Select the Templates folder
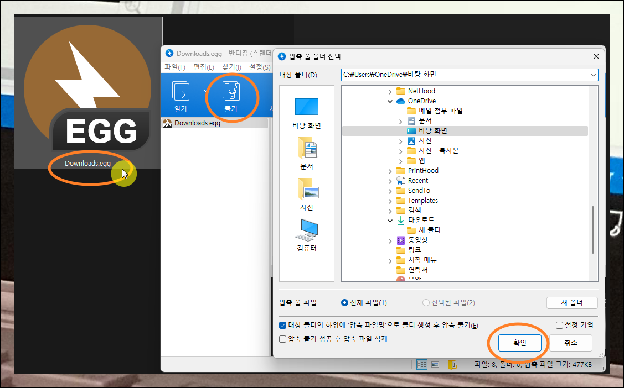The image size is (624, 388). coord(417,200)
